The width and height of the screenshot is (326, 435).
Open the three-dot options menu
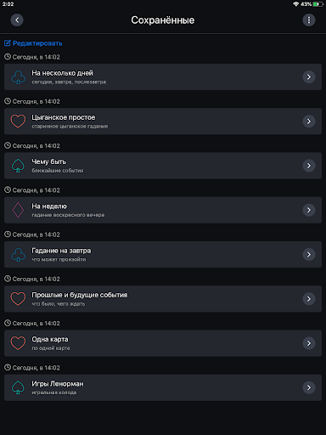pyautogui.click(x=309, y=20)
